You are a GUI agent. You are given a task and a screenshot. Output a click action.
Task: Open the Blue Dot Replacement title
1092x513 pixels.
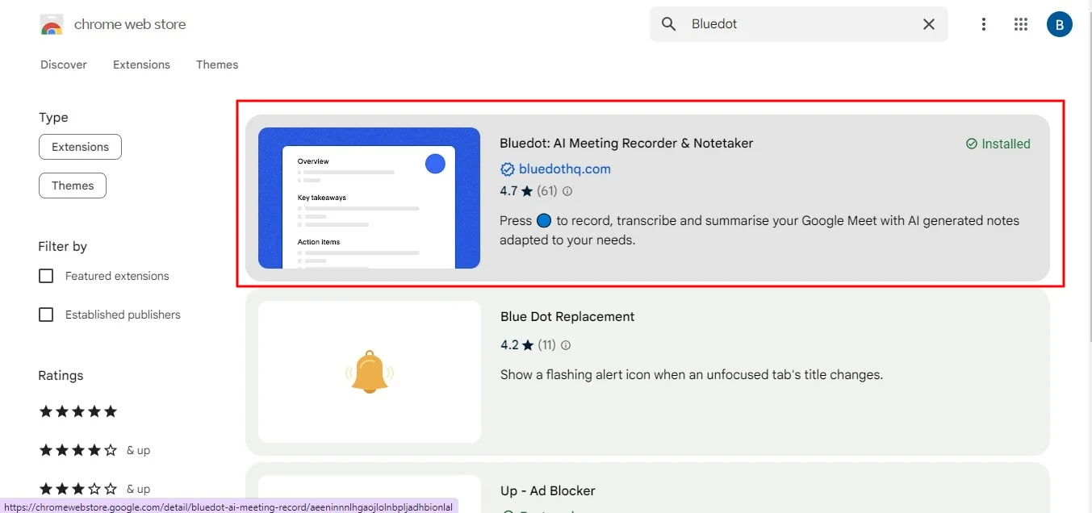point(567,317)
